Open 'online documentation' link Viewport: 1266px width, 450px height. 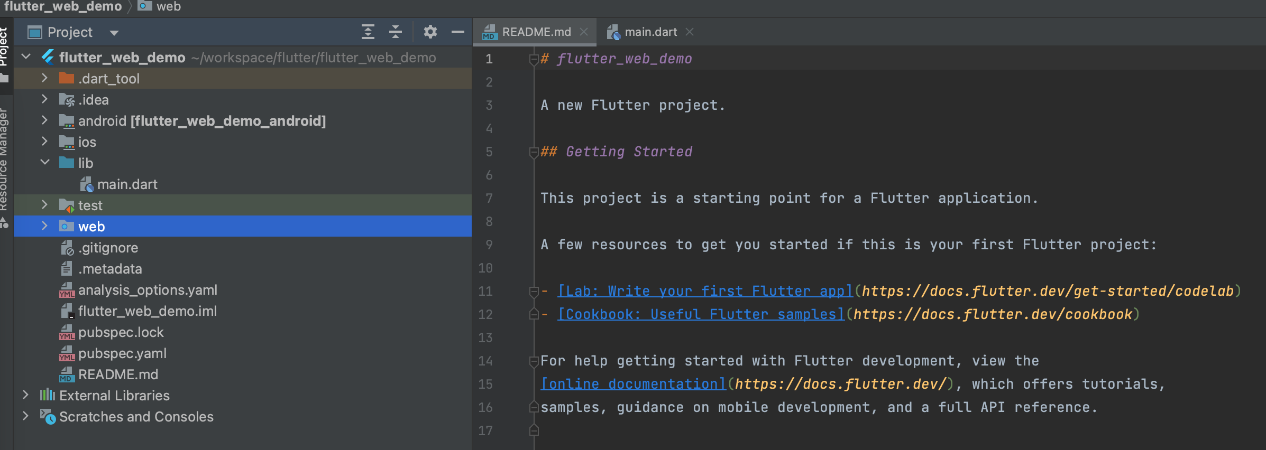point(634,384)
